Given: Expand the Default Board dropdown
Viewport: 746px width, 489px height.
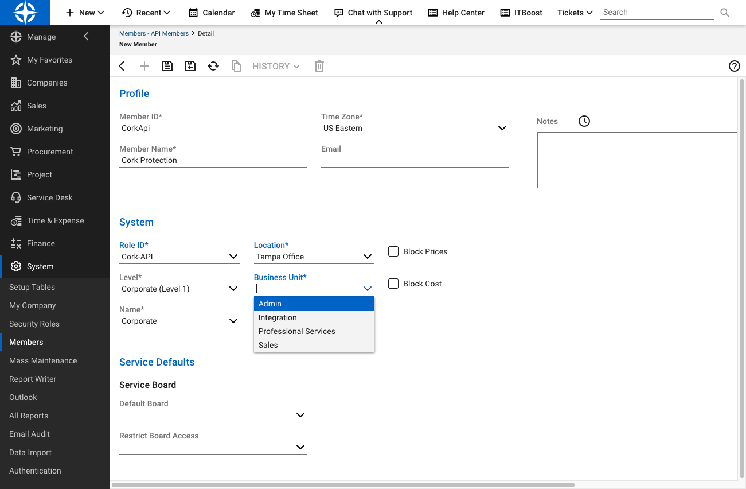Looking at the screenshot, I should (300, 415).
